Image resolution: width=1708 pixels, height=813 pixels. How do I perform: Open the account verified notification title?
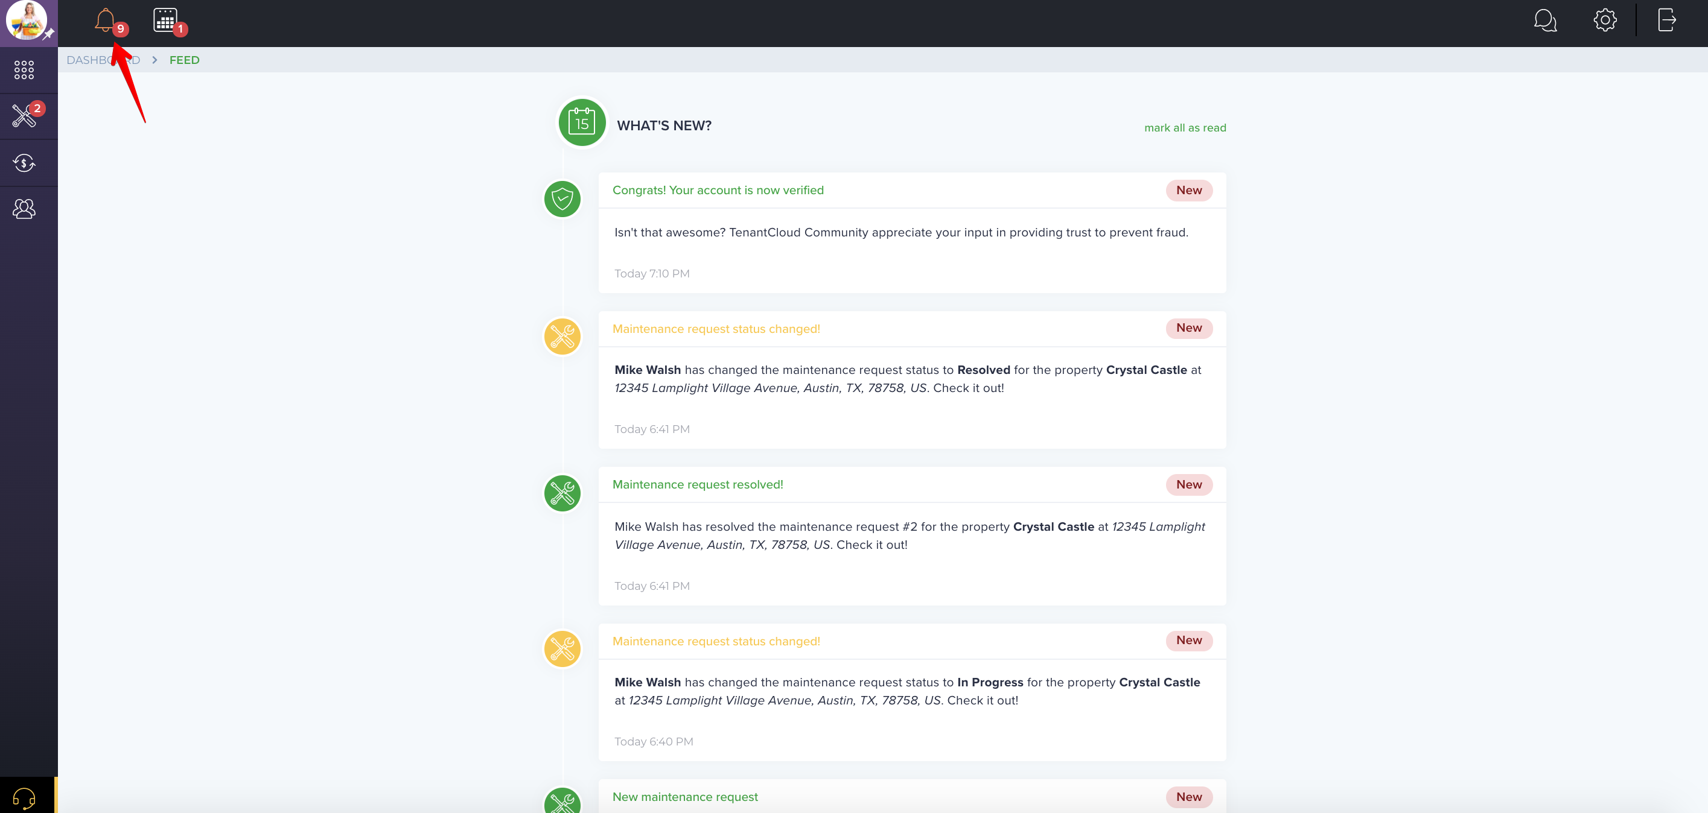pyautogui.click(x=718, y=190)
